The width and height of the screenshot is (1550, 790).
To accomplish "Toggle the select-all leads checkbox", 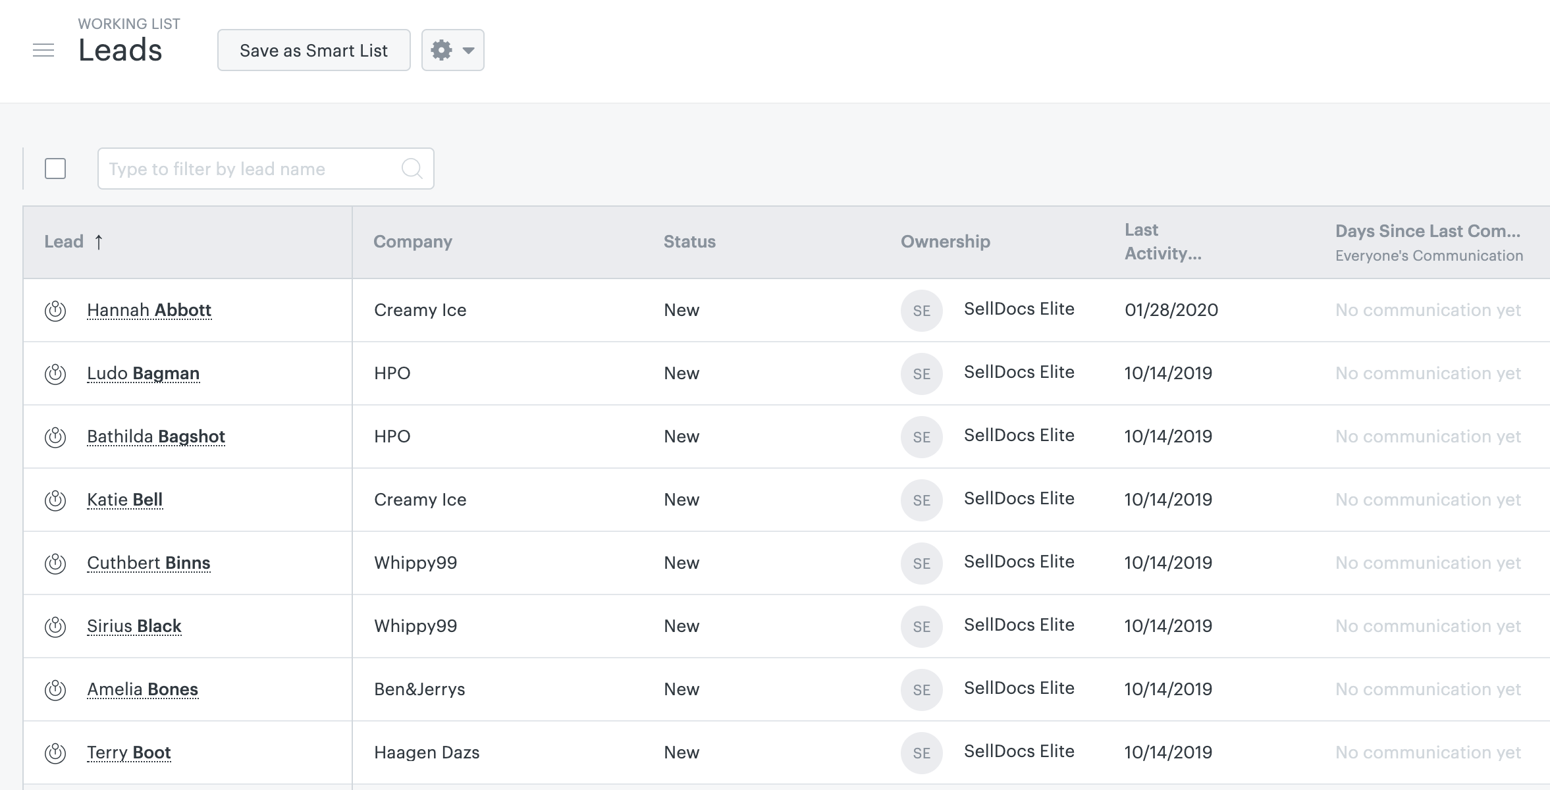I will pyautogui.click(x=55, y=169).
